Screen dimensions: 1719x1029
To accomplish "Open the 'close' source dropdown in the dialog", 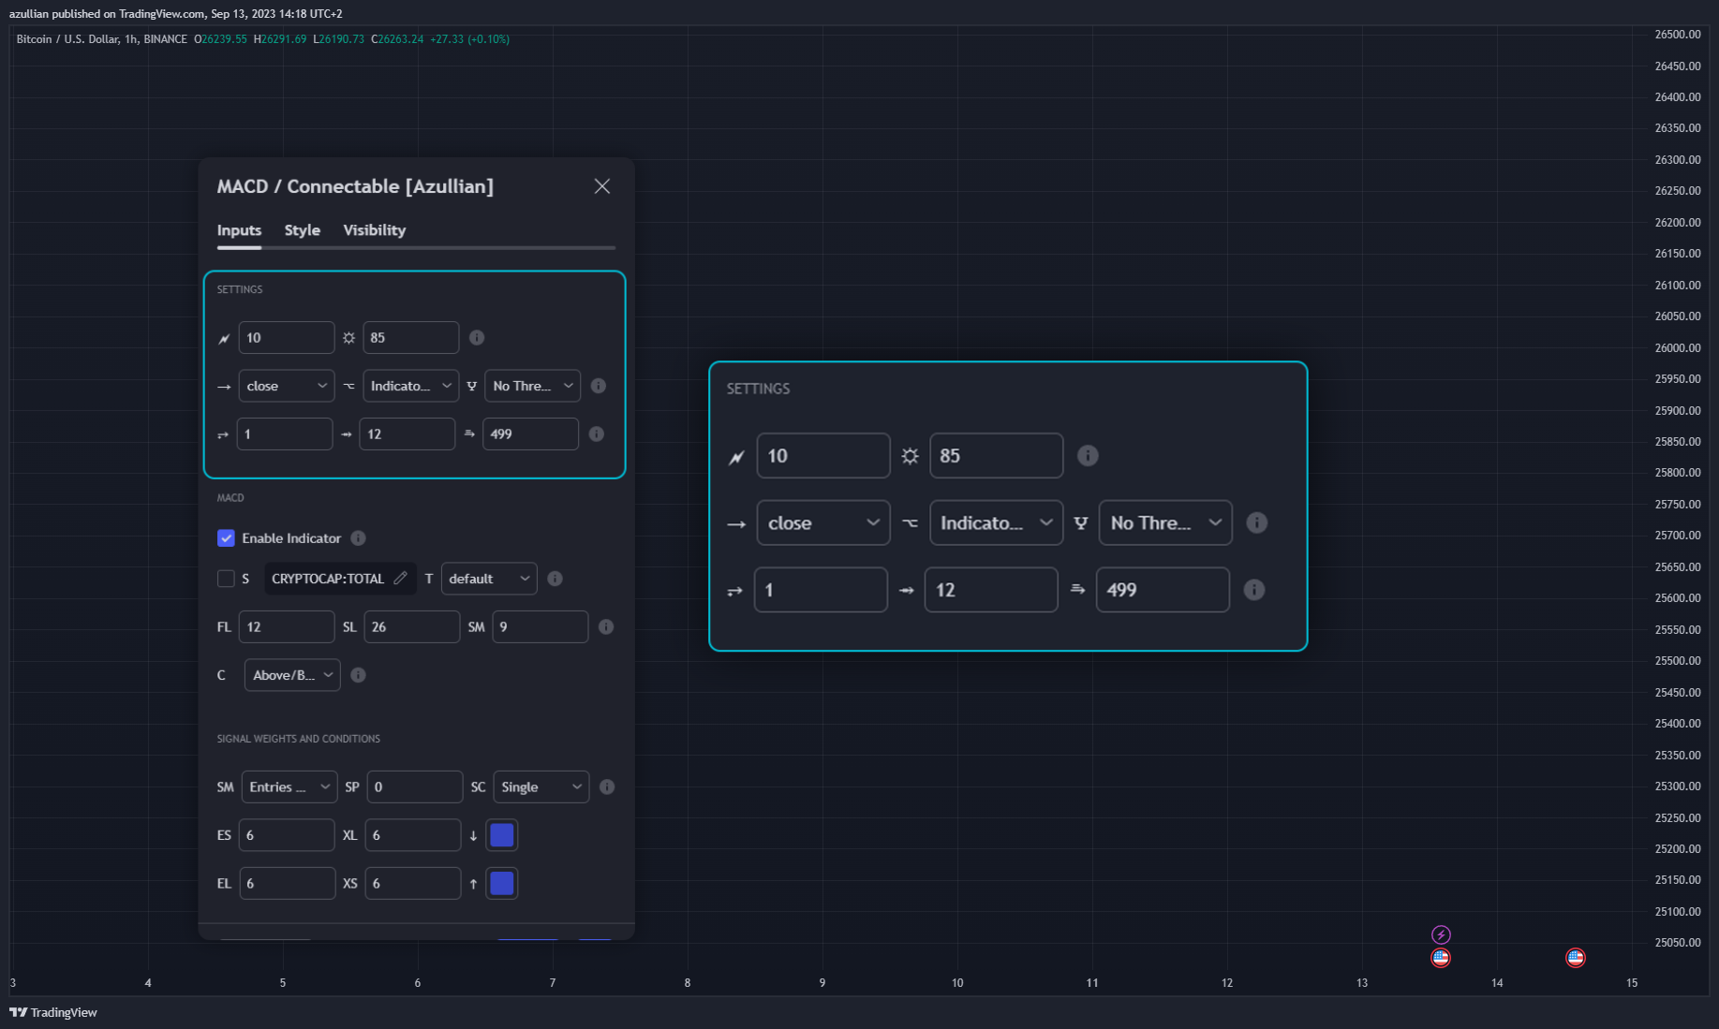I will click(287, 386).
